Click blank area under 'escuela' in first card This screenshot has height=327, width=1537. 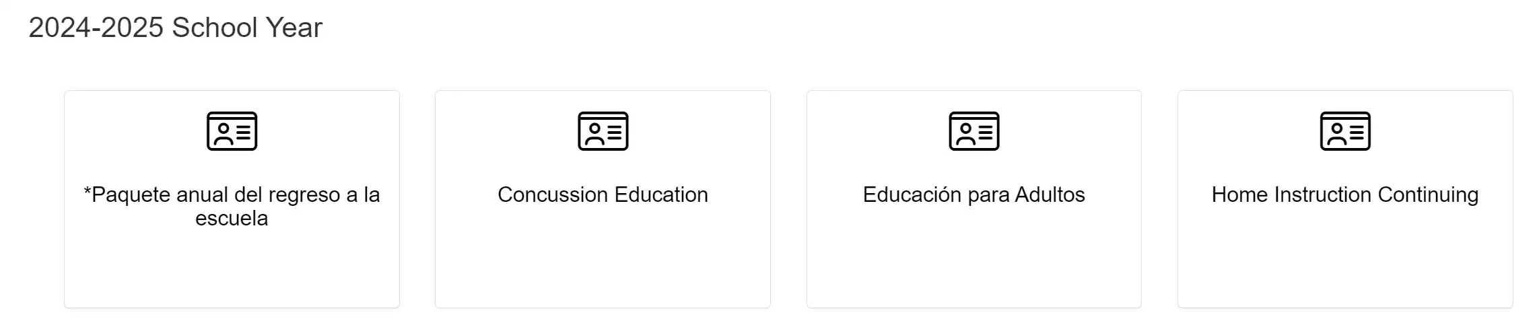232,269
